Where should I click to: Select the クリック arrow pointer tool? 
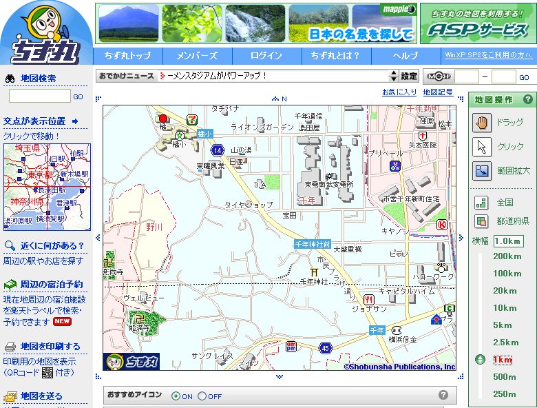pos(481,147)
